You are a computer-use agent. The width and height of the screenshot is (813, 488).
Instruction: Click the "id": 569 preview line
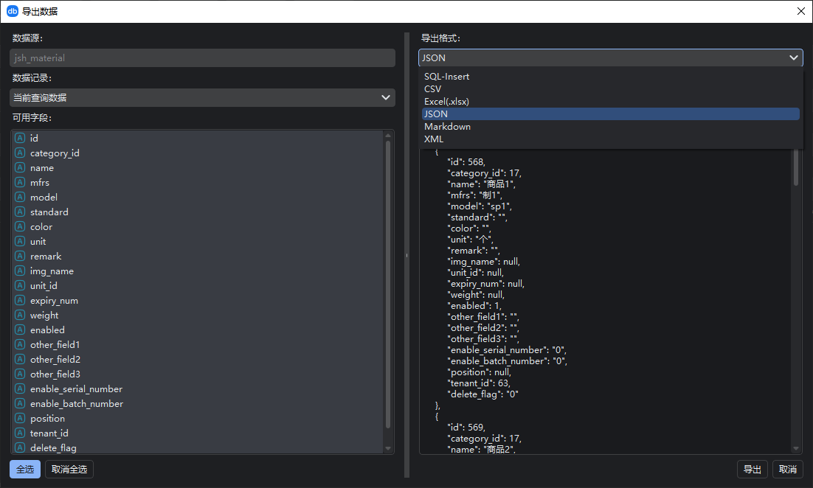pos(466,428)
